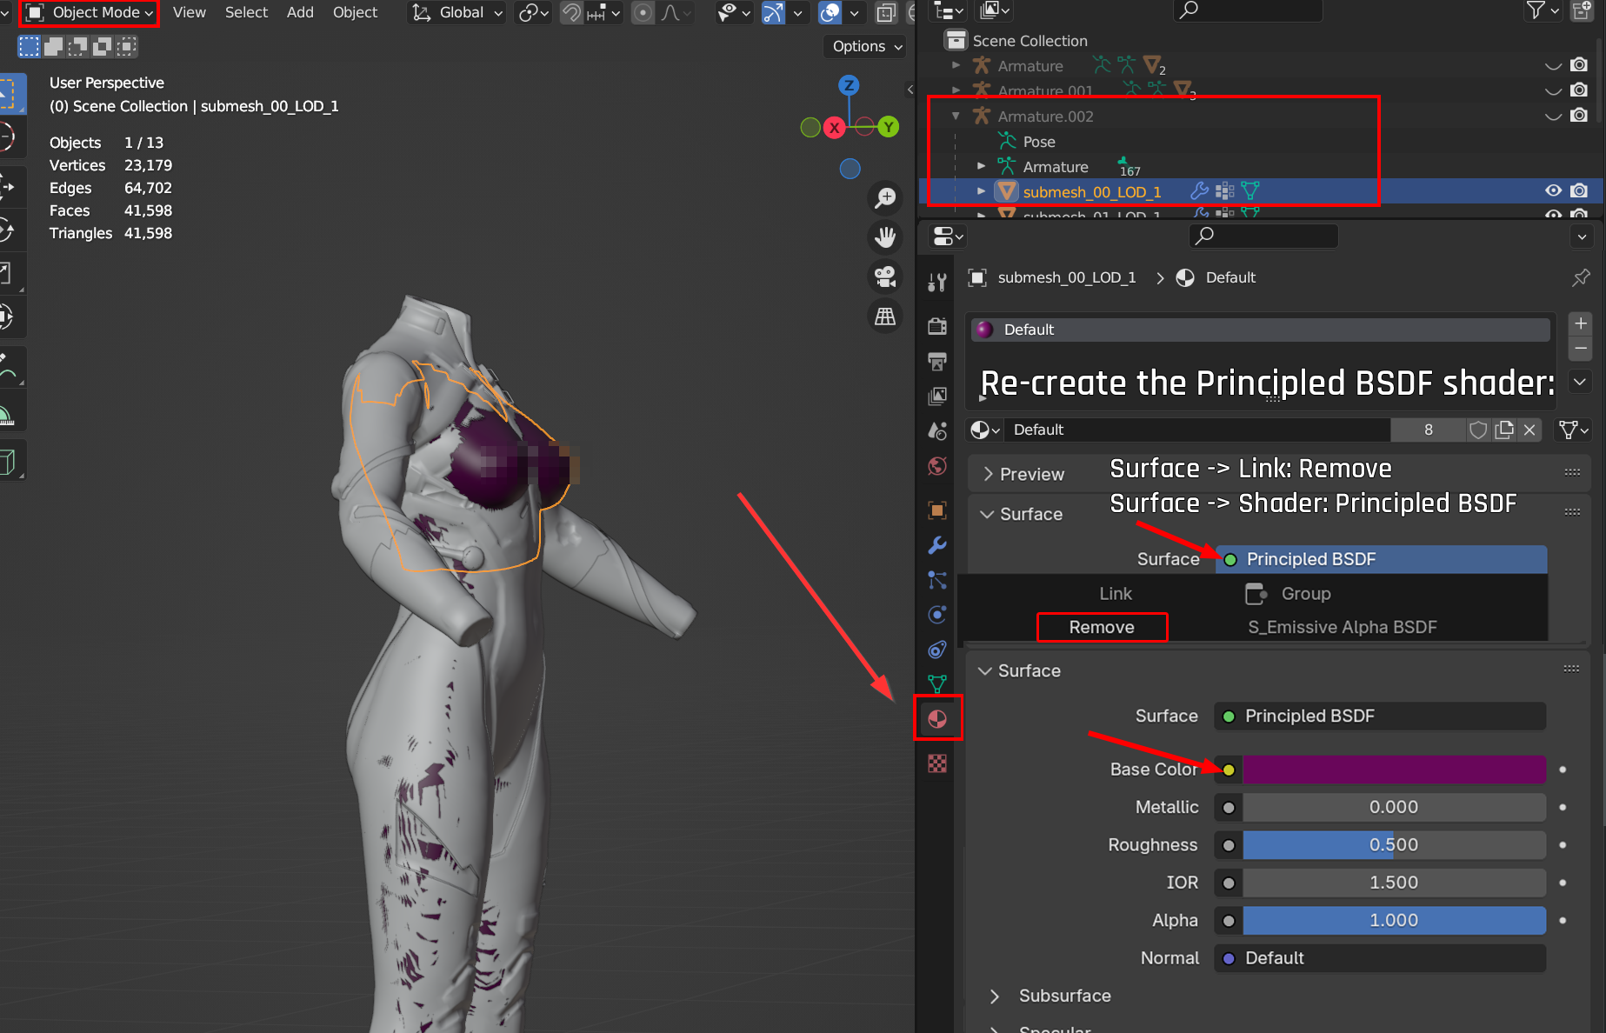Click Remove in the Link column
This screenshot has width=1606, height=1033.
pos(1102,627)
